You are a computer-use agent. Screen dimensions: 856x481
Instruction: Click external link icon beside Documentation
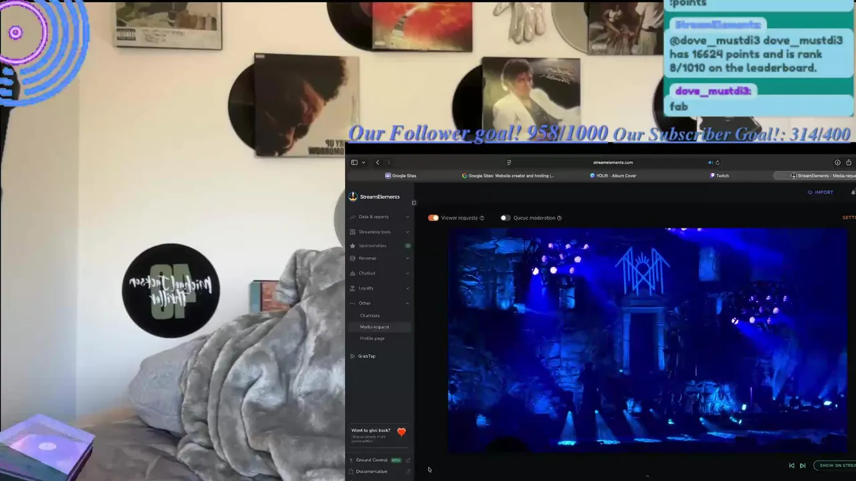coord(408,472)
